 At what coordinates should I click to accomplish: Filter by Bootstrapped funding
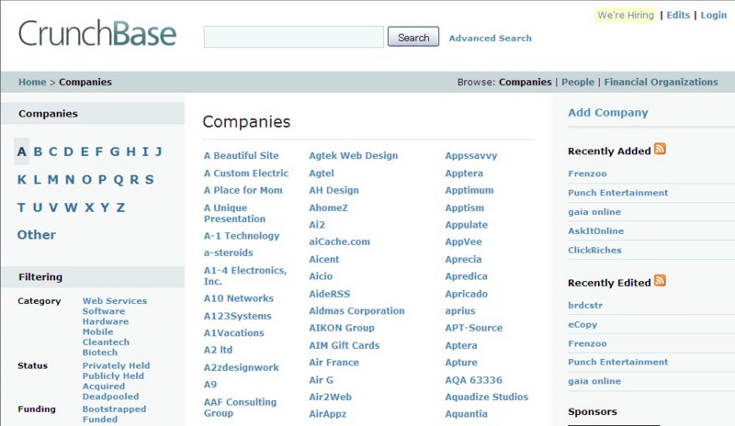114,409
